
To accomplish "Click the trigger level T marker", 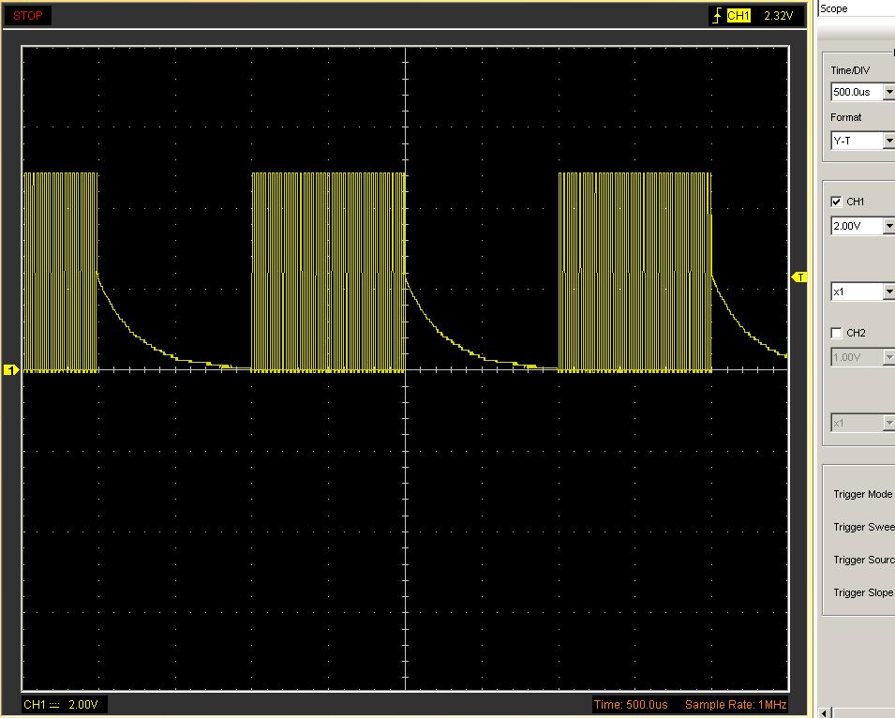I will tap(799, 277).
